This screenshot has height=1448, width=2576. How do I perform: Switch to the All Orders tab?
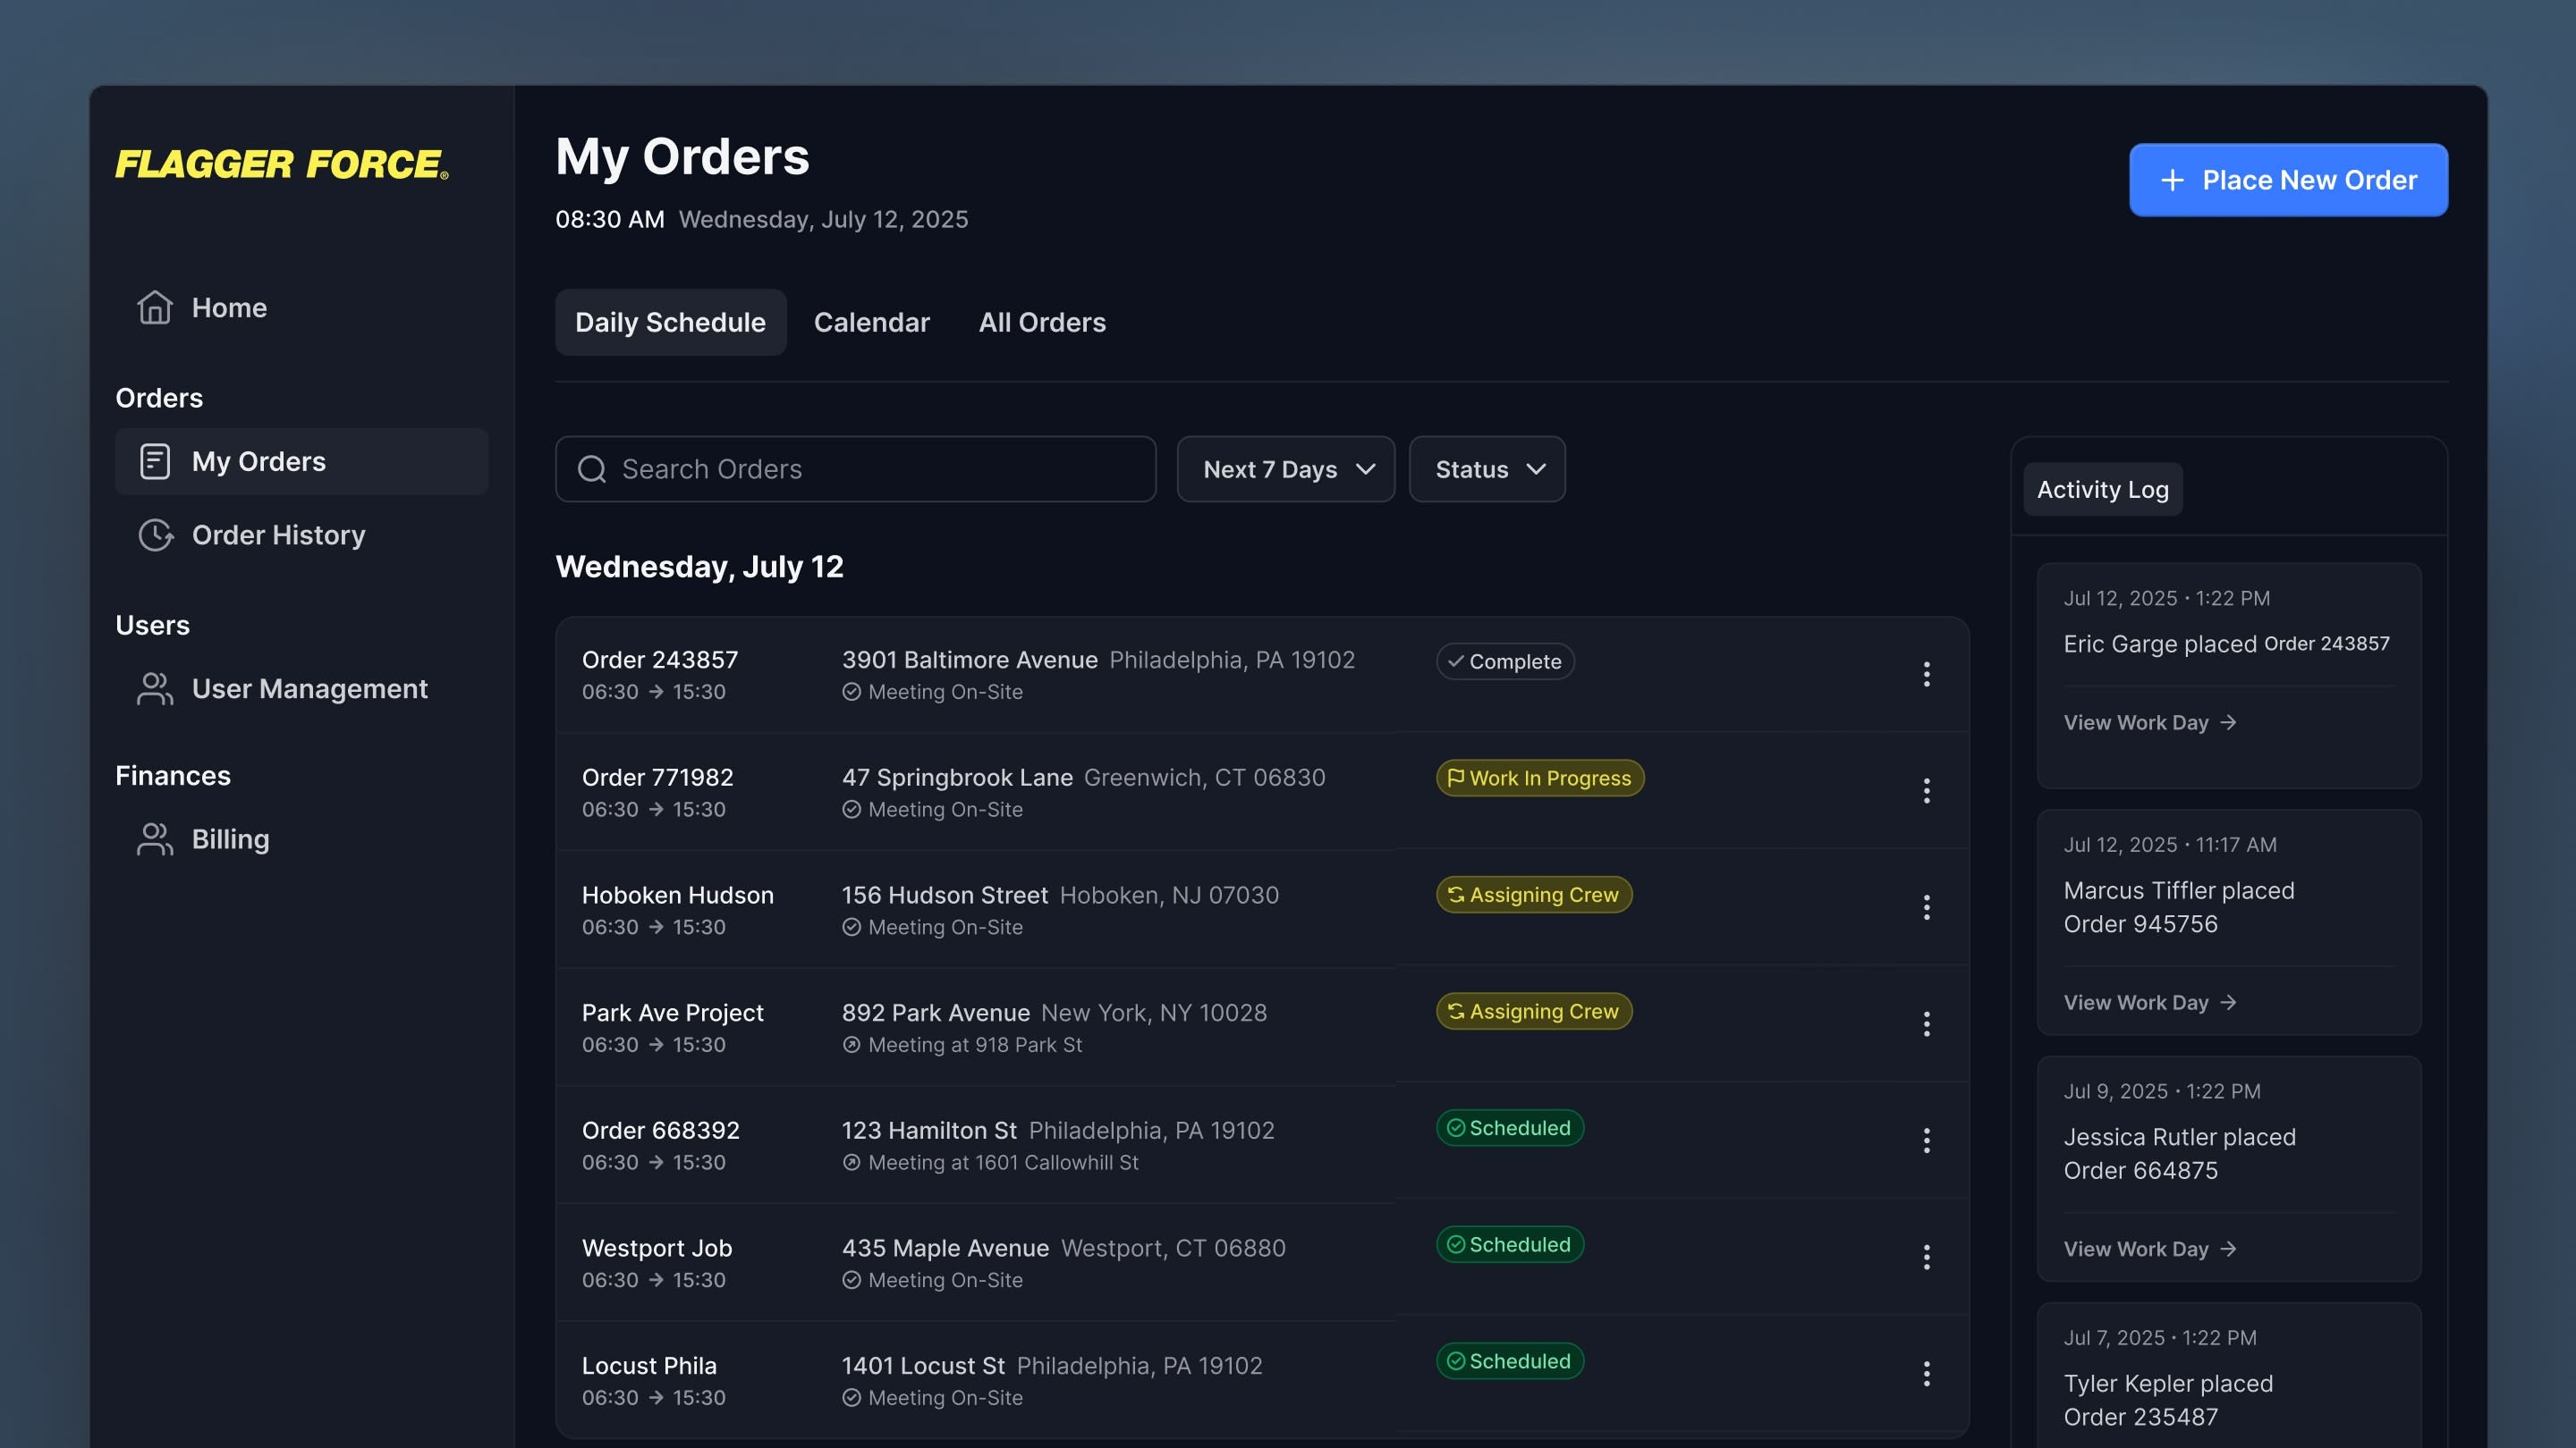coord(1042,323)
